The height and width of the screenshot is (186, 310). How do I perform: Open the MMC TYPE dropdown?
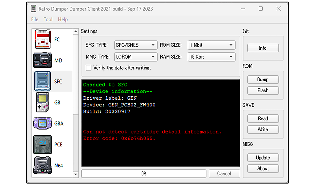[136, 57]
